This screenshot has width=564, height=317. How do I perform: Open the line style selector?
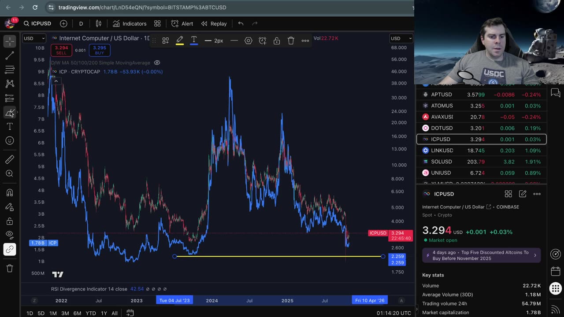tap(234, 41)
